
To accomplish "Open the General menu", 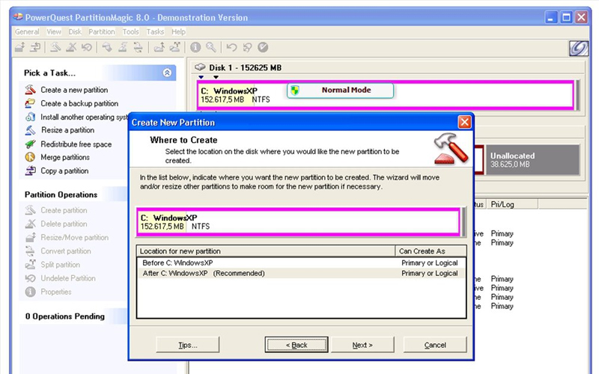I will (x=27, y=31).
